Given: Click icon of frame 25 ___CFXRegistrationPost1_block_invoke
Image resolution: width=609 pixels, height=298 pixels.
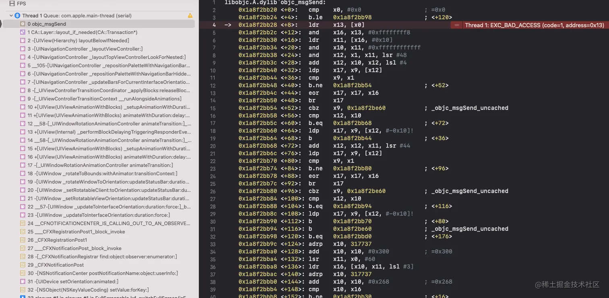Looking at the screenshot, I should coord(23,232).
